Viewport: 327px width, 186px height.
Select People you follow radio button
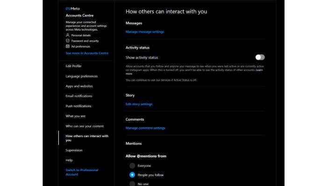click(x=132, y=175)
